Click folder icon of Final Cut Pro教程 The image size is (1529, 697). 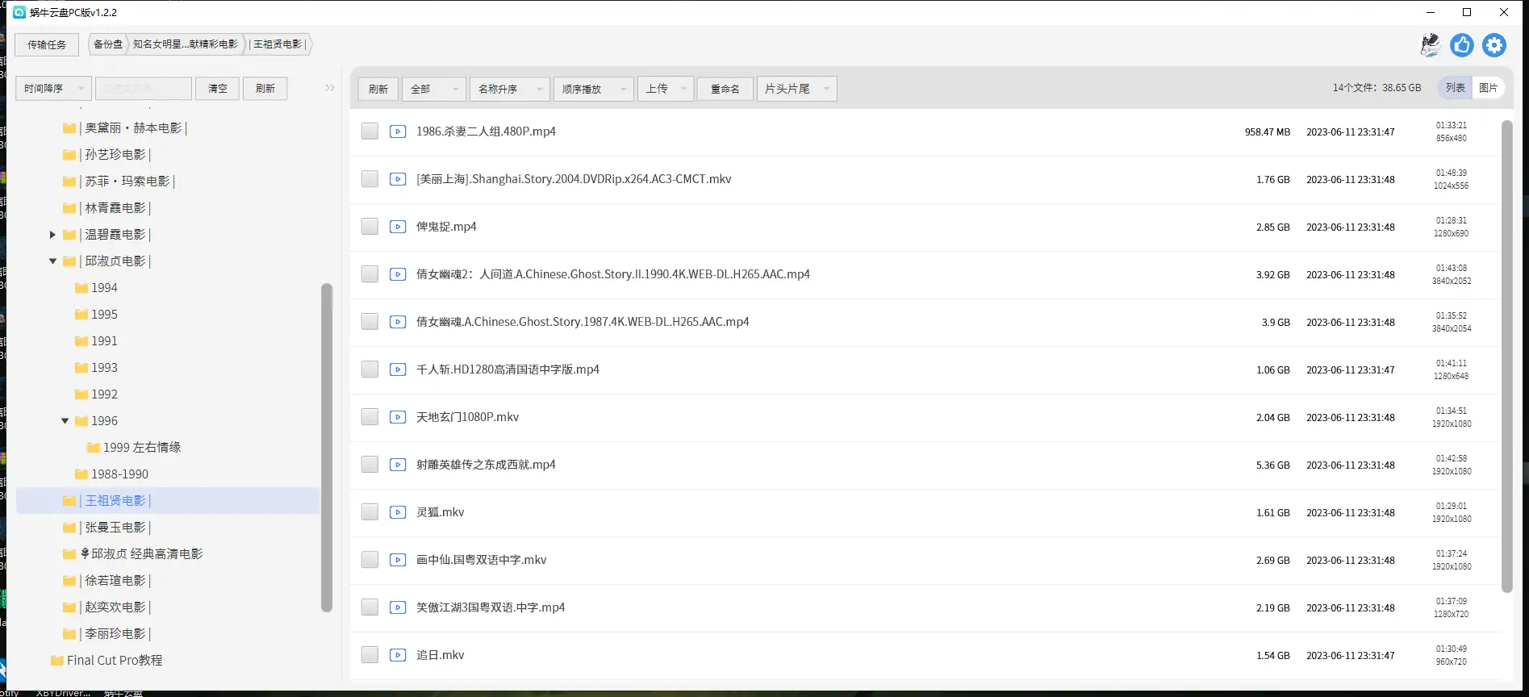[57, 661]
